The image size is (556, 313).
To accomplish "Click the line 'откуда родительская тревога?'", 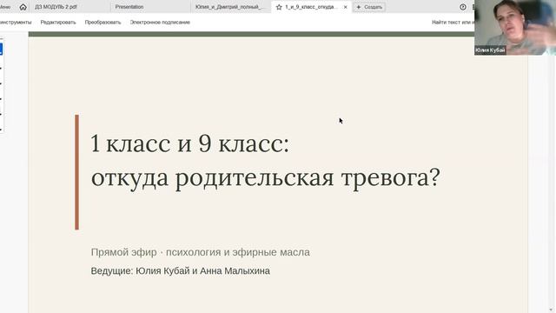I will [x=266, y=177].
